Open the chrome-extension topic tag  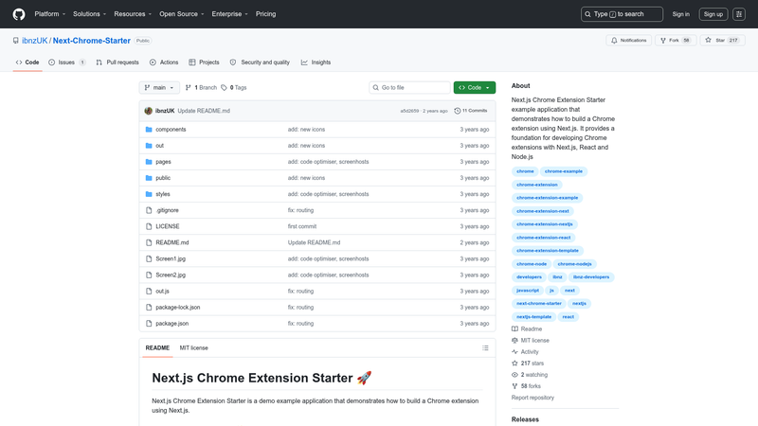(x=536, y=185)
